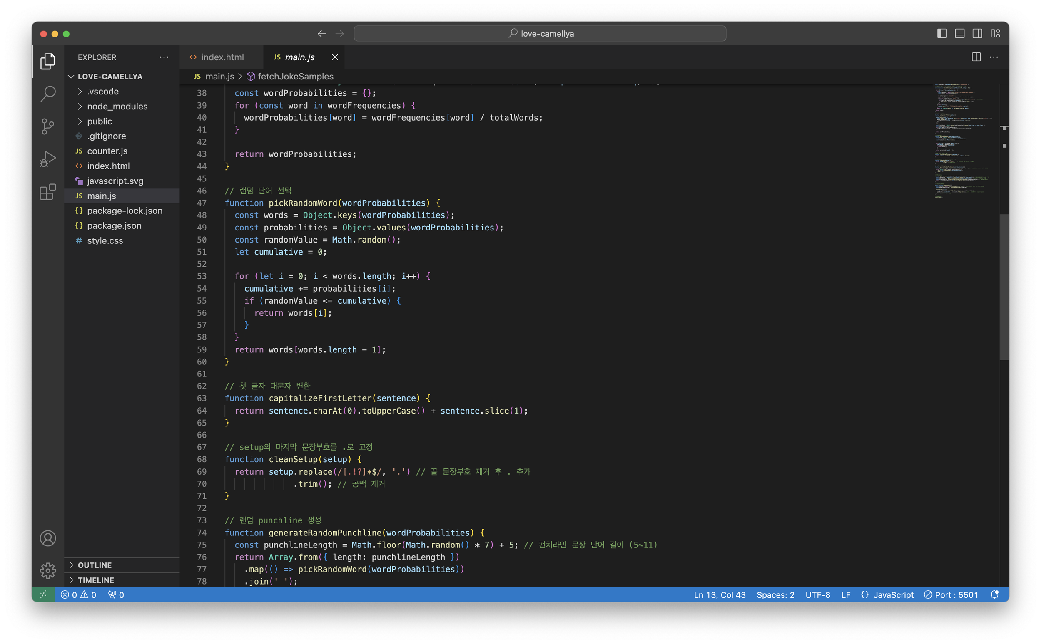Open notifications bell in status bar
Image resolution: width=1041 pixels, height=644 pixels.
(994, 594)
